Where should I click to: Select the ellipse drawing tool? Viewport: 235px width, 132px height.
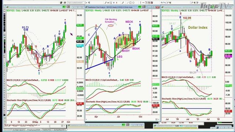[x=134, y=3]
